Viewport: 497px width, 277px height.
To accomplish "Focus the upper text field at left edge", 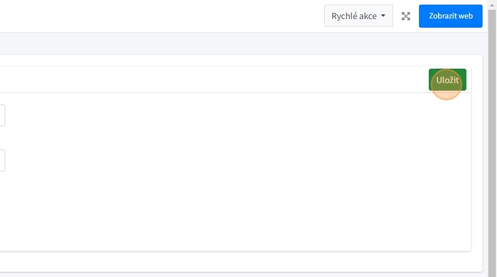I will (2, 115).
